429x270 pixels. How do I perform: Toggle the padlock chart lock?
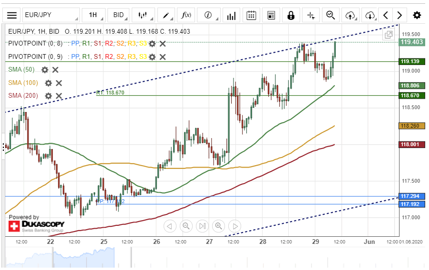pos(291,15)
